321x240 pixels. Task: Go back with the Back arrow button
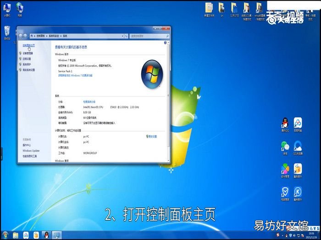coord(20,36)
